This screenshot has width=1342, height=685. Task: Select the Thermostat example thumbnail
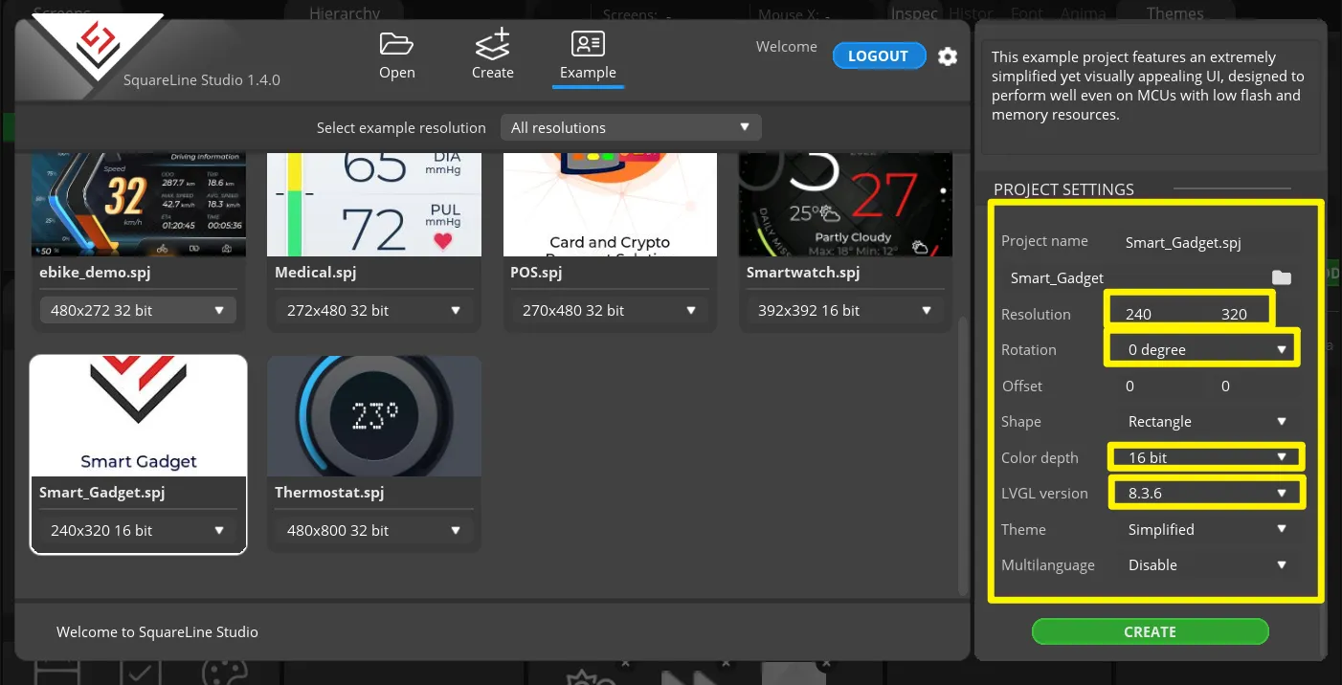(x=374, y=416)
